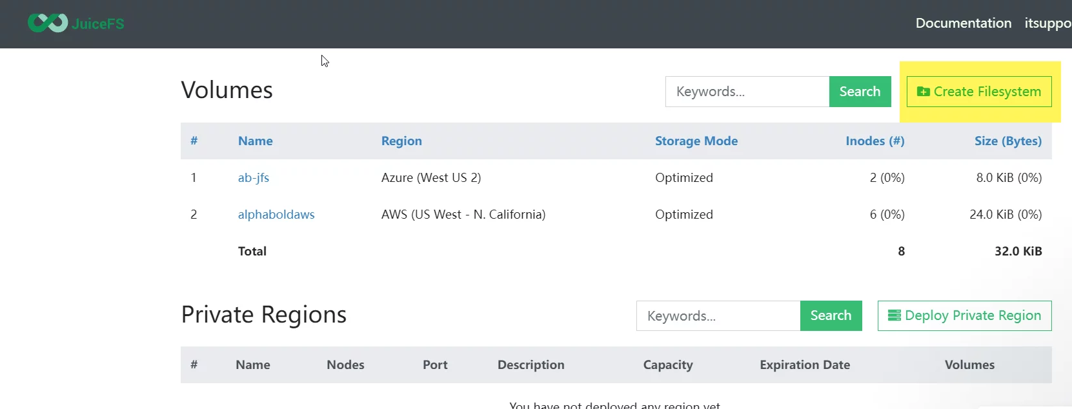Screen dimensions: 1072x409
Task: Select the 2 (0%) inodes value
Action: 887,177
